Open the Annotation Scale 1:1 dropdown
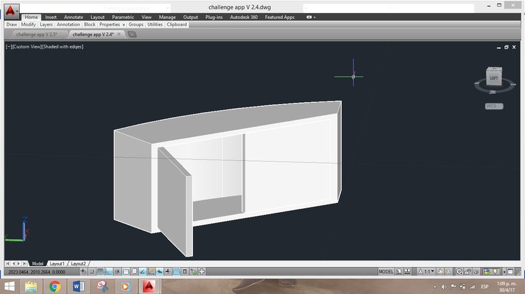525x294 pixels. coord(427,271)
